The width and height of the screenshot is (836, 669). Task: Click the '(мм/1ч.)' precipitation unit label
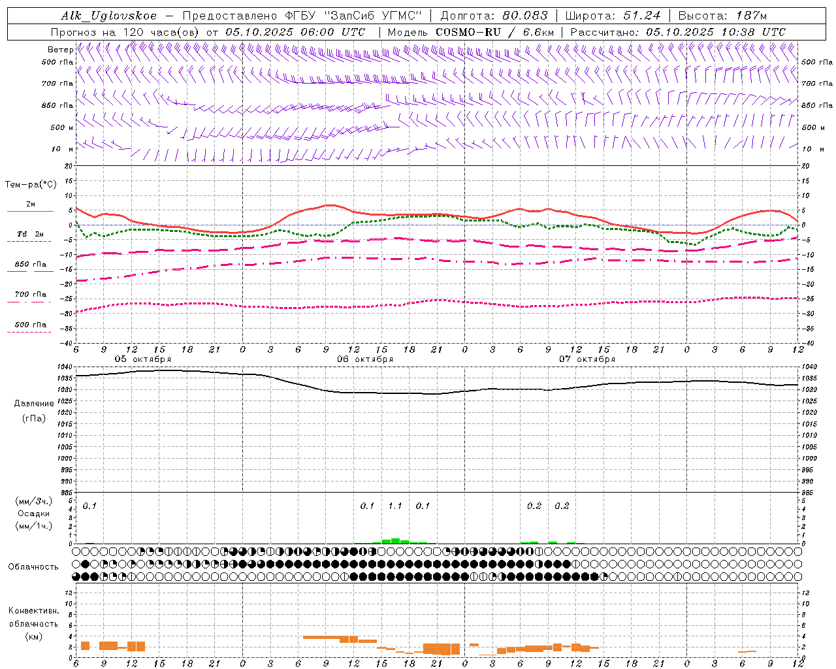click(33, 526)
